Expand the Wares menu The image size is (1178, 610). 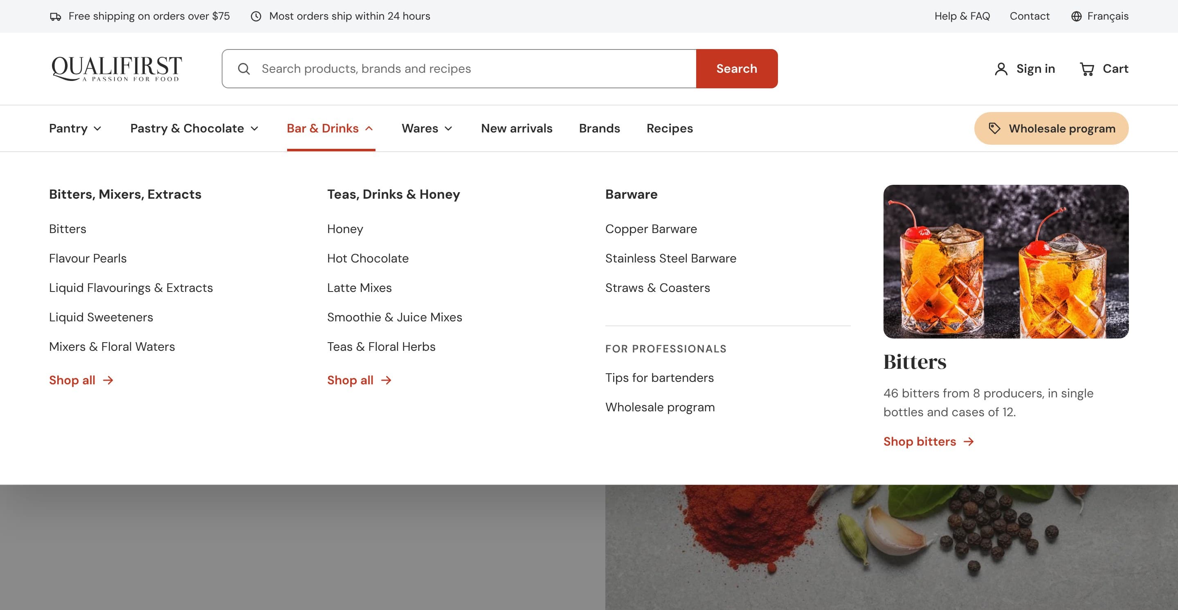(x=427, y=128)
